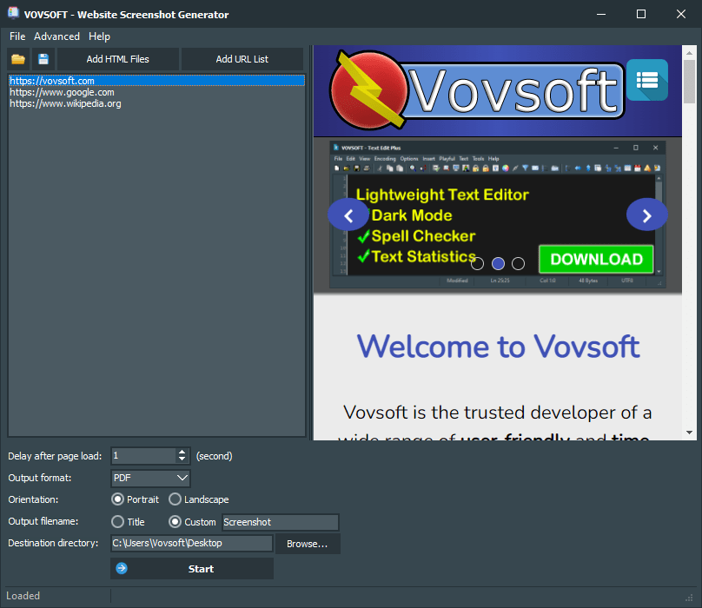Click the middle carousel dot indicator
Viewport: 702px width, 608px height.
(x=498, y=262)
